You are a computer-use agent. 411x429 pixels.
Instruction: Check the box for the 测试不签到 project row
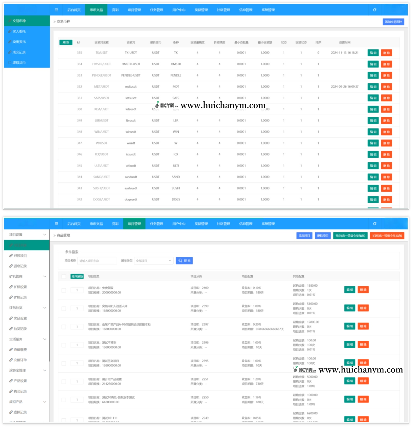click(x=64, y=345)
